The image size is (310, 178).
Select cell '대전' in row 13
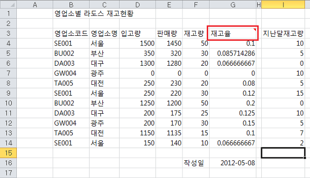pos(104,133)
